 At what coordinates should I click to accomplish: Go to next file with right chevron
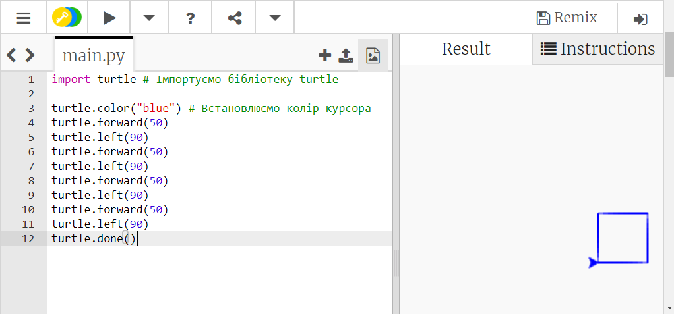click(30, 55)
